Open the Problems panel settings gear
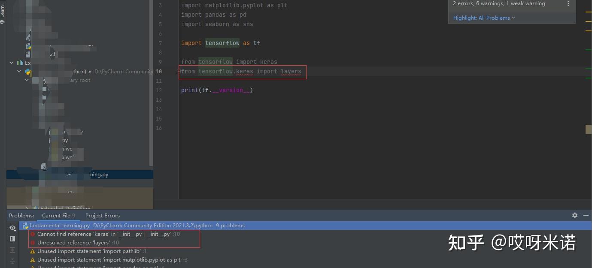 coord(574,216)
